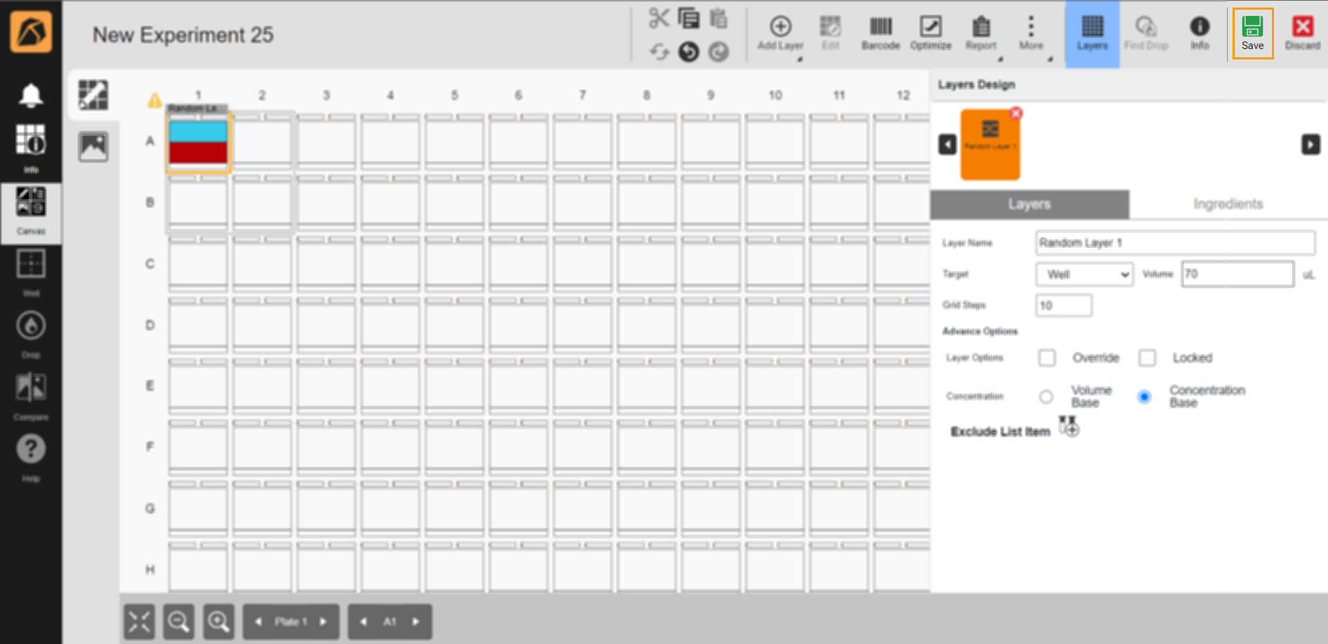Open the Well view in sidebar

point(31,272)
